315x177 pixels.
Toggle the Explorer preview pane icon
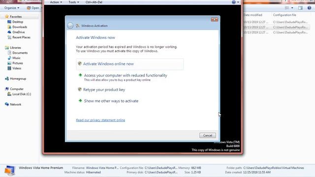click(300, 8)
